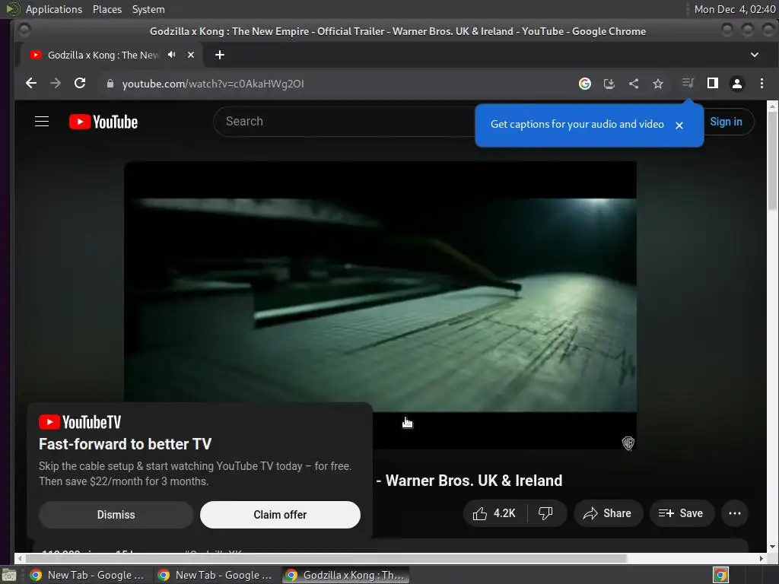Click the Warner Bros watermark on video

pos(628,443)
